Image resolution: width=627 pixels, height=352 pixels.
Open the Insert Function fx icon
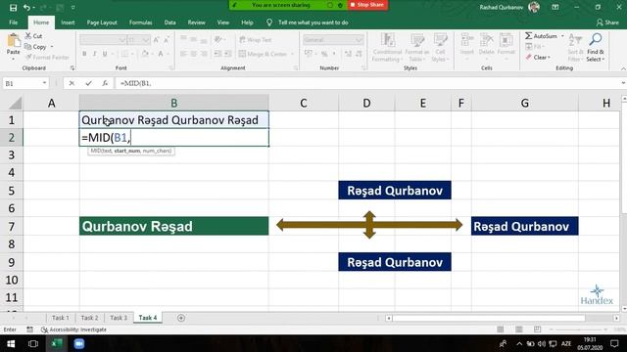(105, 83)
